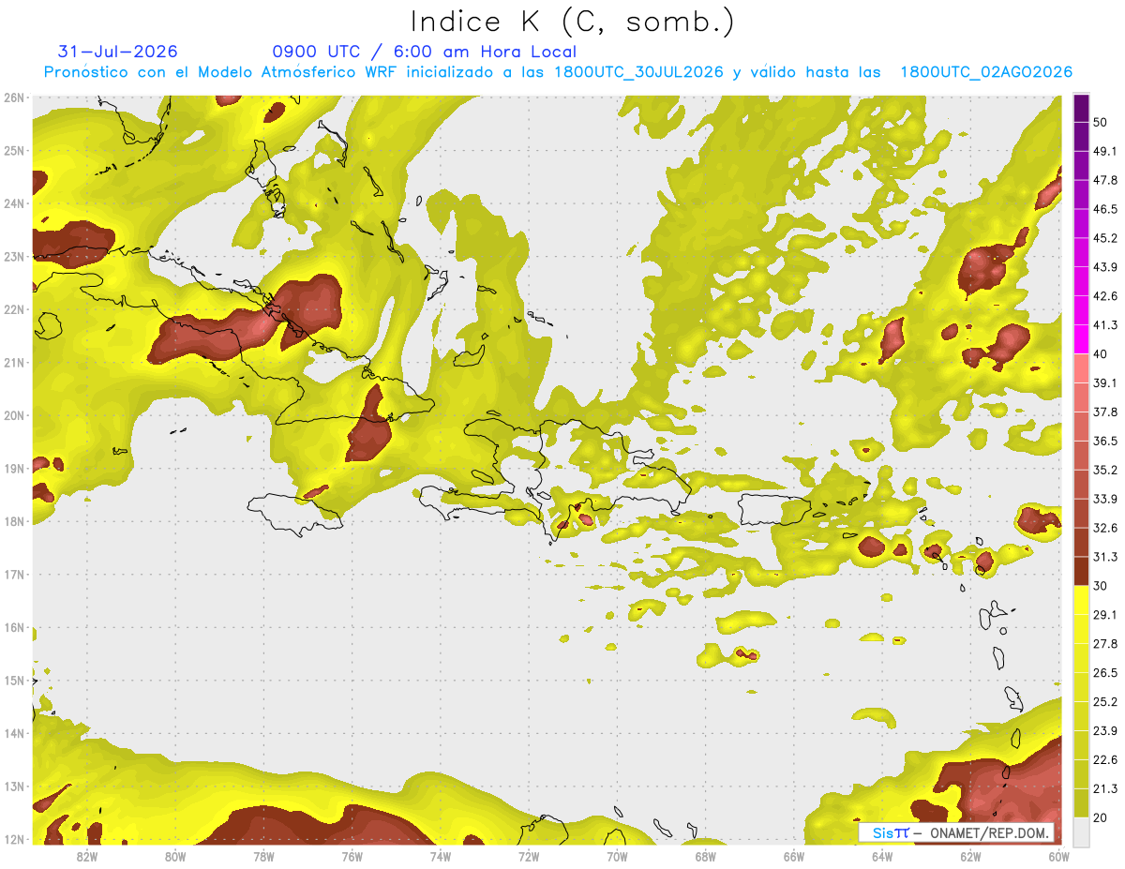Click the 35.2 value on the color scale
The image size is (1125, 869).
tap(1105, 470)
